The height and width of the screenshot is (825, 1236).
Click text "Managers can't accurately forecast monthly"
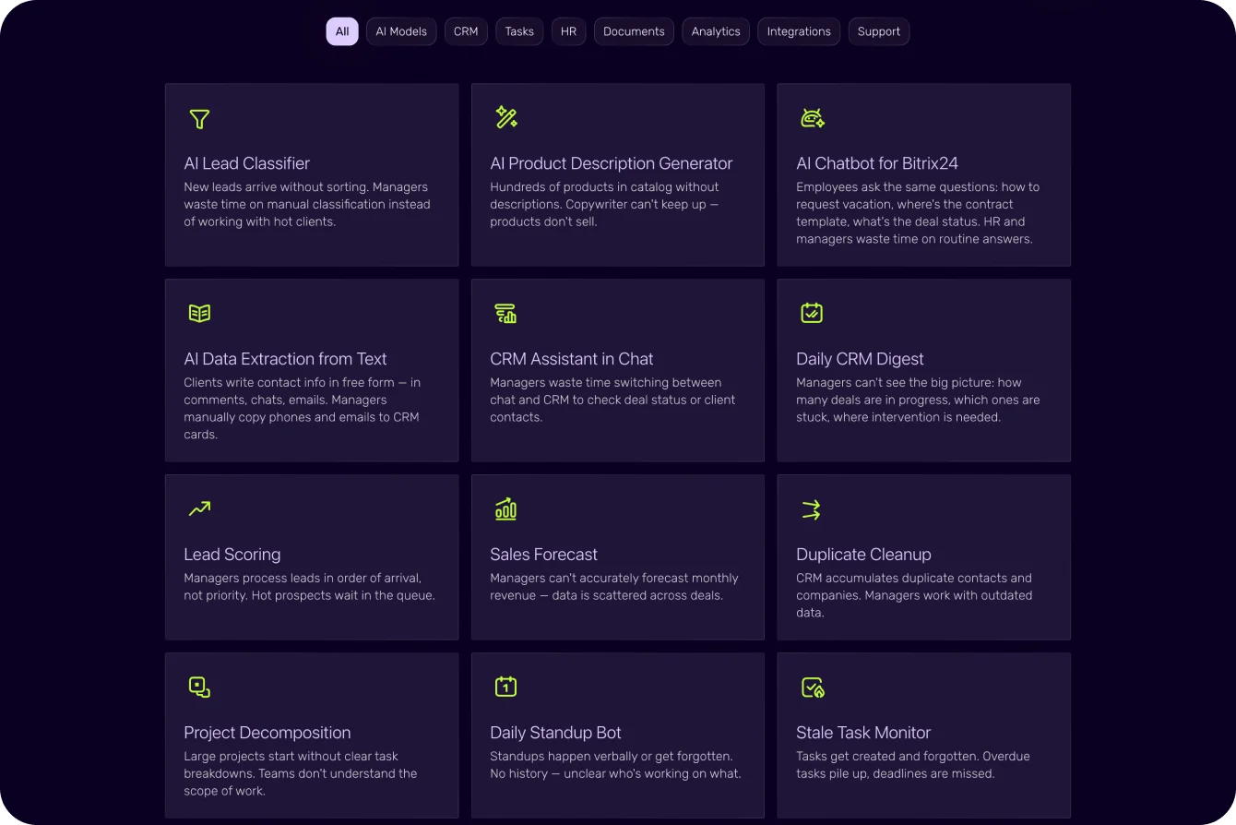613,579
